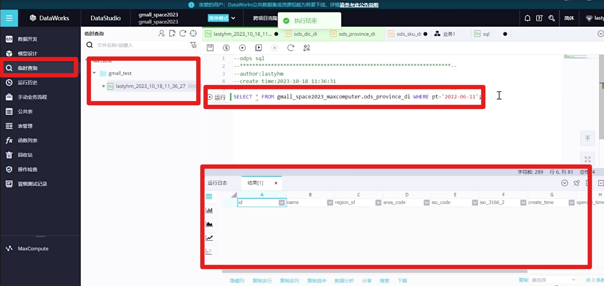Click the toolbar stop icon

pyautogui.click(x=274, y=48)
